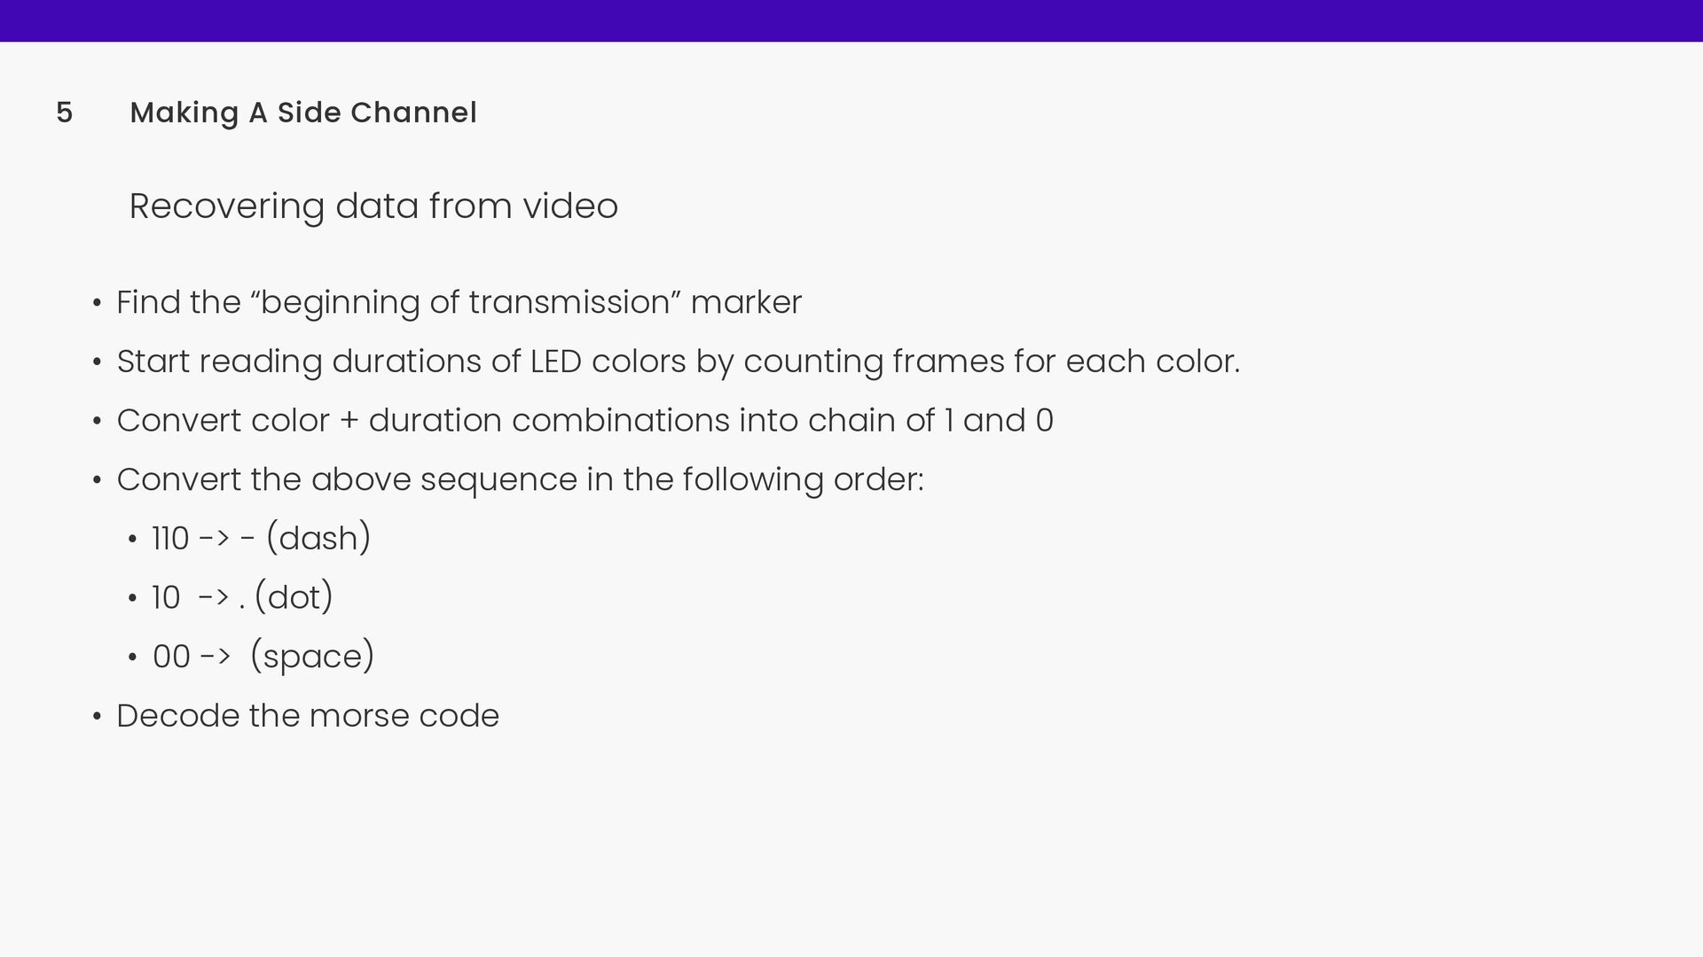Click the '110 -> - (dash)' sub-bullet
The image size is (1703, 957).
(261, 538)
